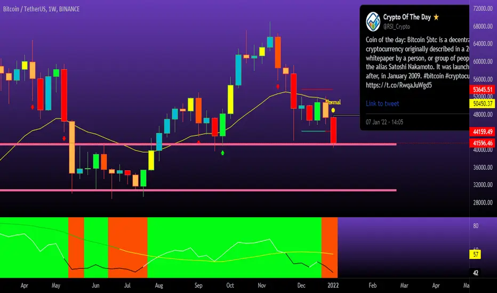Click the Sep label on time axis
This screenshot has height=293, width=497.
pos(198,286)
